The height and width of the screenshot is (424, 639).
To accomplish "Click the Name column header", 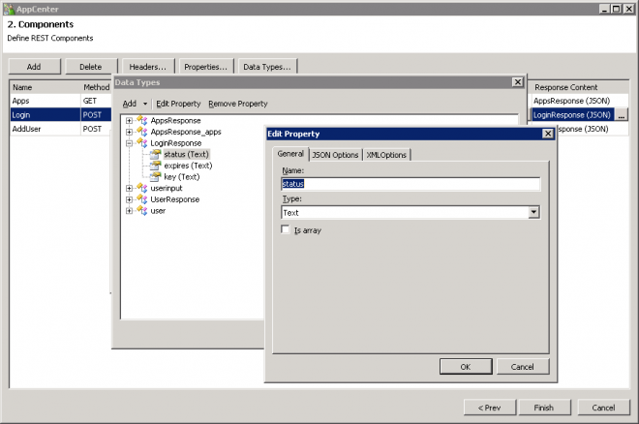I will (x=46, y=87).
